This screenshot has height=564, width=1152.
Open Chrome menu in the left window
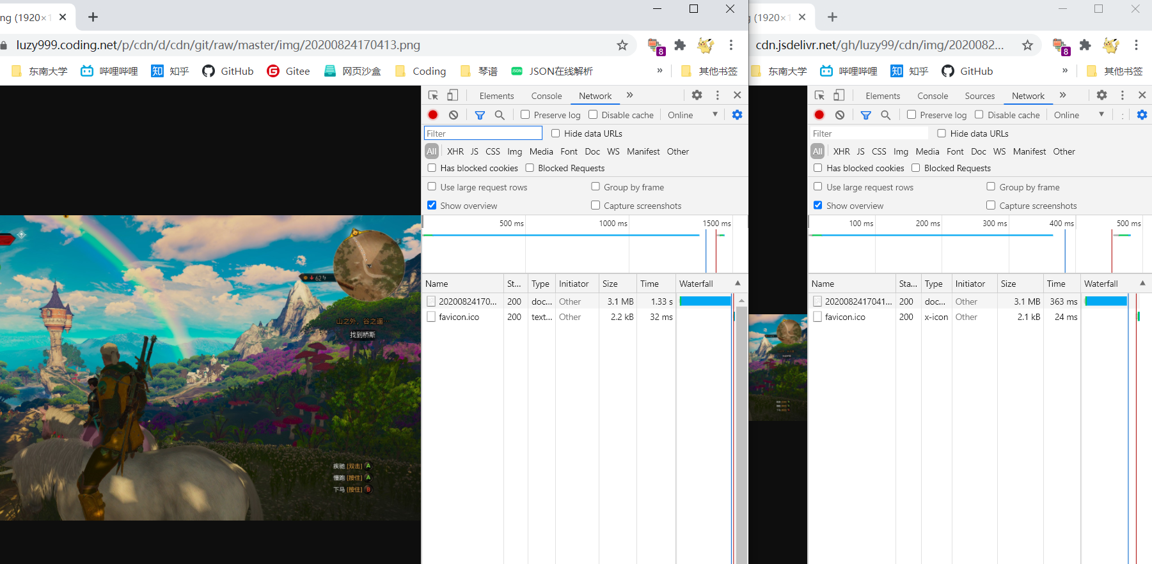[x=731, y=45]
